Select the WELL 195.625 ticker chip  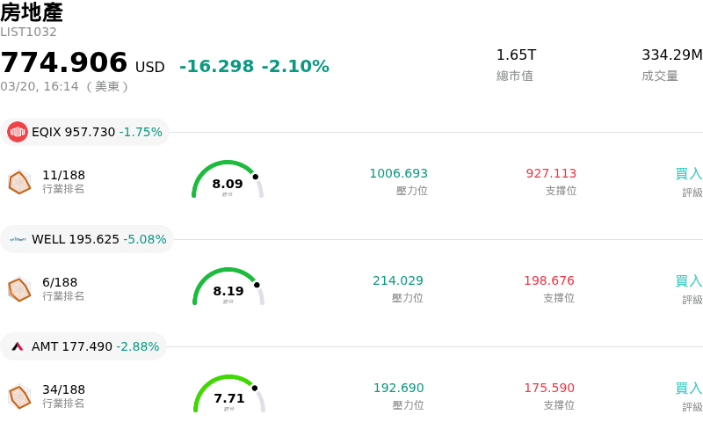pos(88,239)
